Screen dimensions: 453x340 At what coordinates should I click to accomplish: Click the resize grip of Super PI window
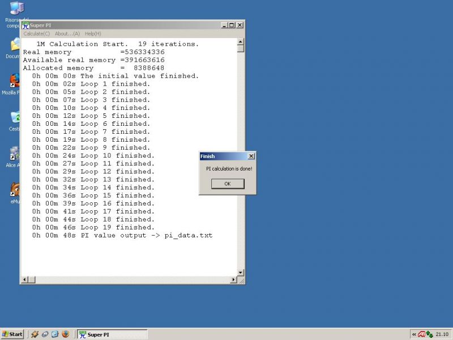[x=242, y=280]
